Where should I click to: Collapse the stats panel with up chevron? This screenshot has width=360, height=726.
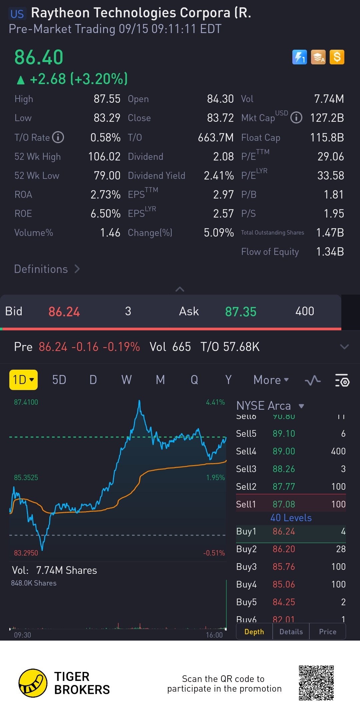(180, 289)
